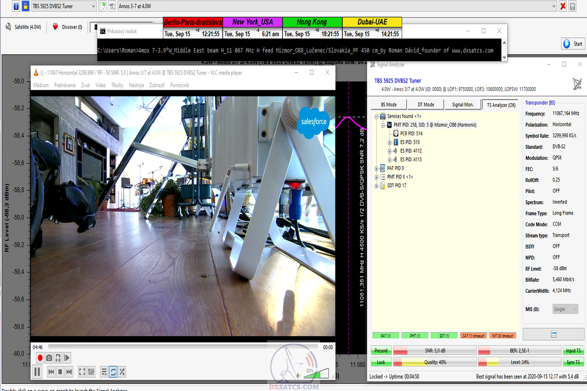Click the A-B loop icon

point(58,358)
